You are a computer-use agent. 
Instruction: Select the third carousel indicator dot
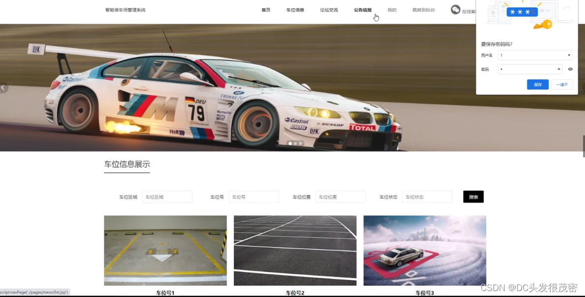tap(300, 143)
